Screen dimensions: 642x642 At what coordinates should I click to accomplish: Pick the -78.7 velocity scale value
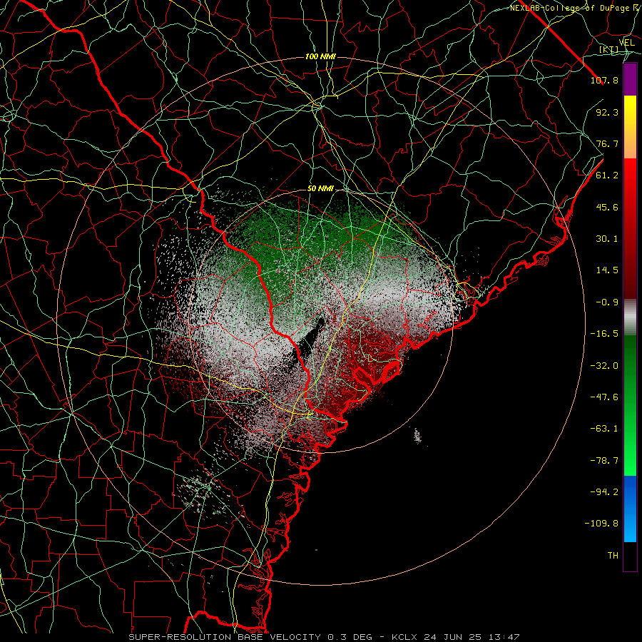pyautogui.click(x=604, y=461)
